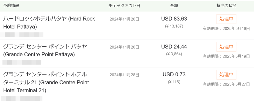Select the USD 24.44 amount

pyautogui.click(x=174, y=47)
